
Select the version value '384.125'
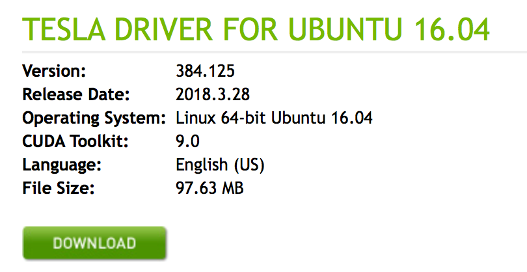[x=206, y=71]
